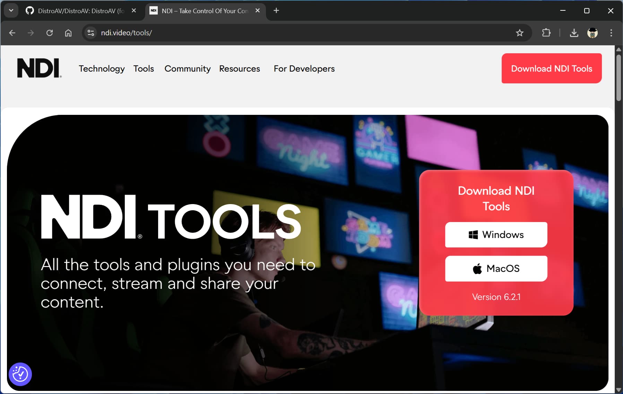Viewport: 623px width, 394px height.
Task: Open the Technology navigation menu
Action: (102, 68)
